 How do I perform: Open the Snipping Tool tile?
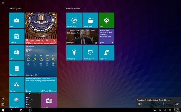17,101
